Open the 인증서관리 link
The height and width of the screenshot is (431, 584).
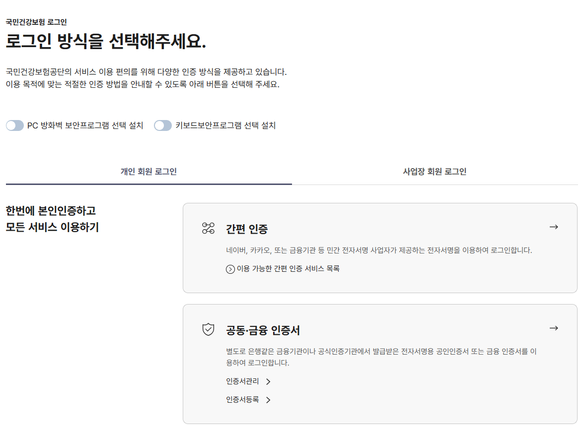coord(242,381)
